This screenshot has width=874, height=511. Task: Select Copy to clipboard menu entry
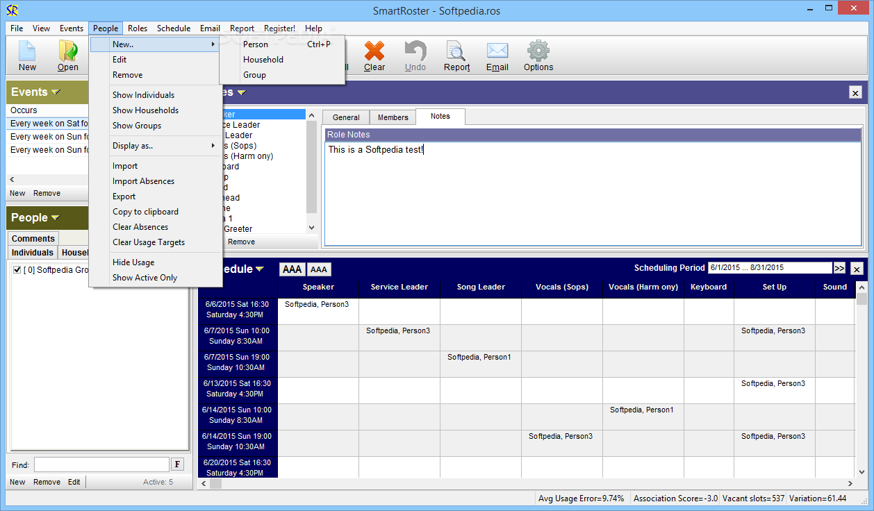(x=155, y=211)
